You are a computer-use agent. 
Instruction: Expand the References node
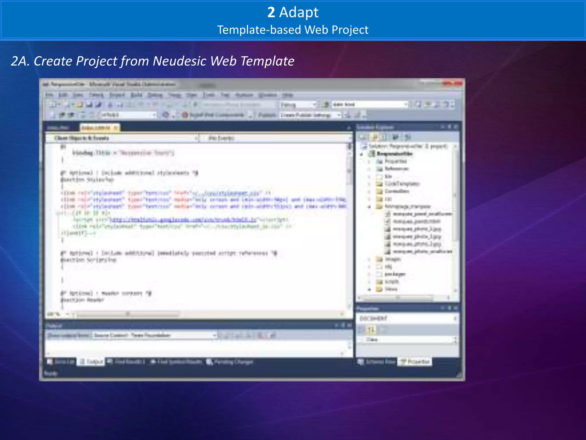pos(369,169)
